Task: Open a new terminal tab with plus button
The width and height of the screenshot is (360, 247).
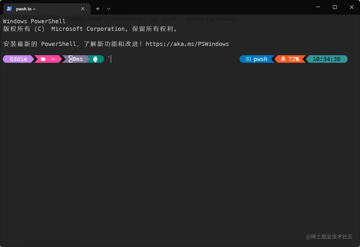Action: tap(97, 9)
